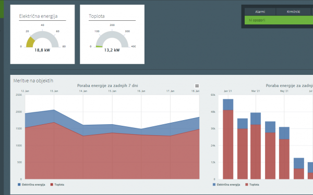Click 13. Jan point in area chart
The image size is (313, 195).
pyautogui.click(x=54, y=110)
